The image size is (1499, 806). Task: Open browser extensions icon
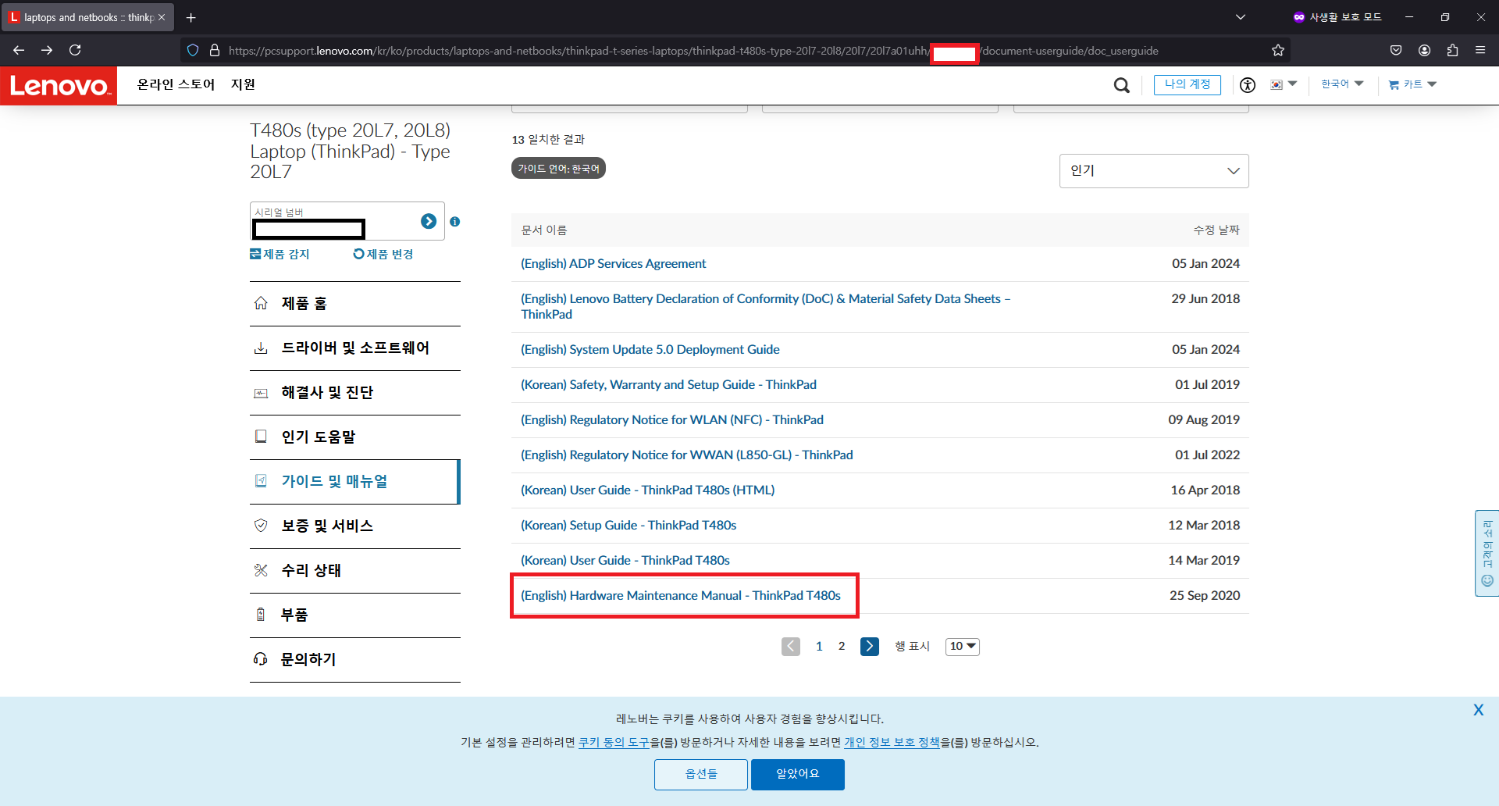(1452, 50)
